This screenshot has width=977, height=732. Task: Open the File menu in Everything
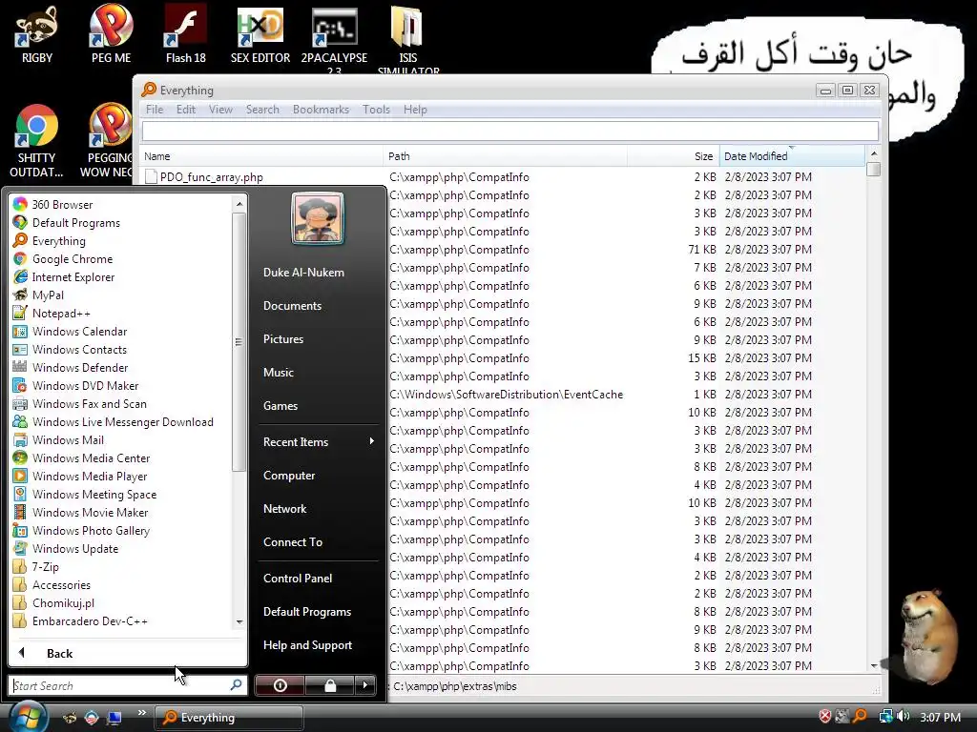(155, 110)
